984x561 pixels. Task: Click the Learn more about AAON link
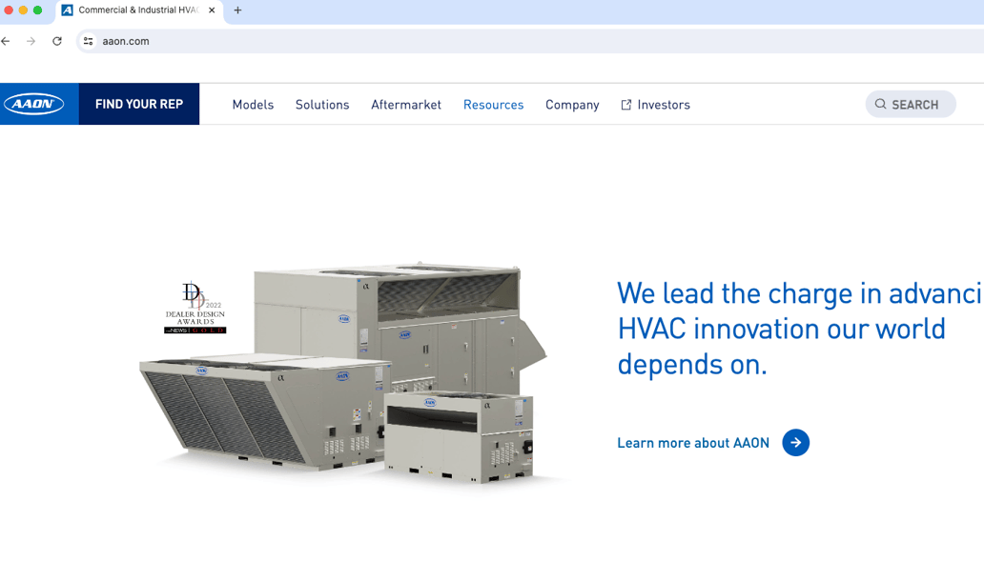point(693,442)
